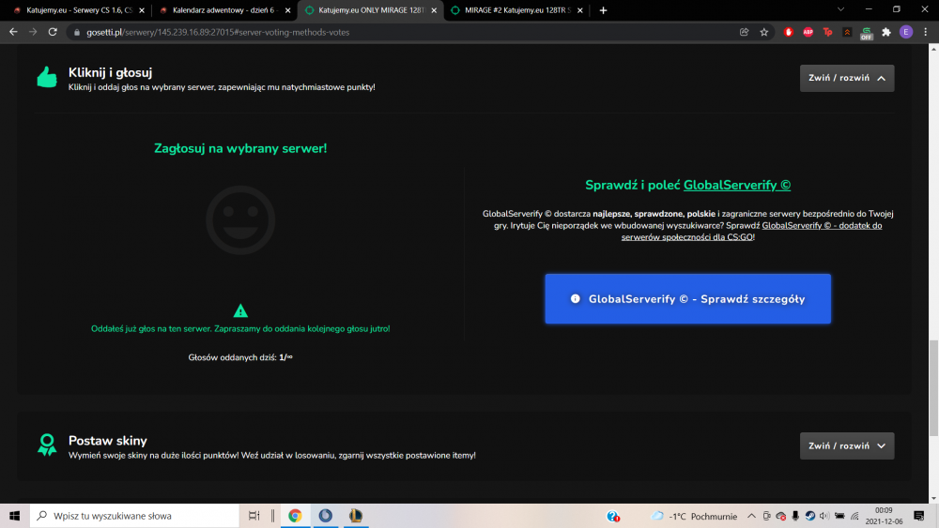Click the taskbar search box

134,516
